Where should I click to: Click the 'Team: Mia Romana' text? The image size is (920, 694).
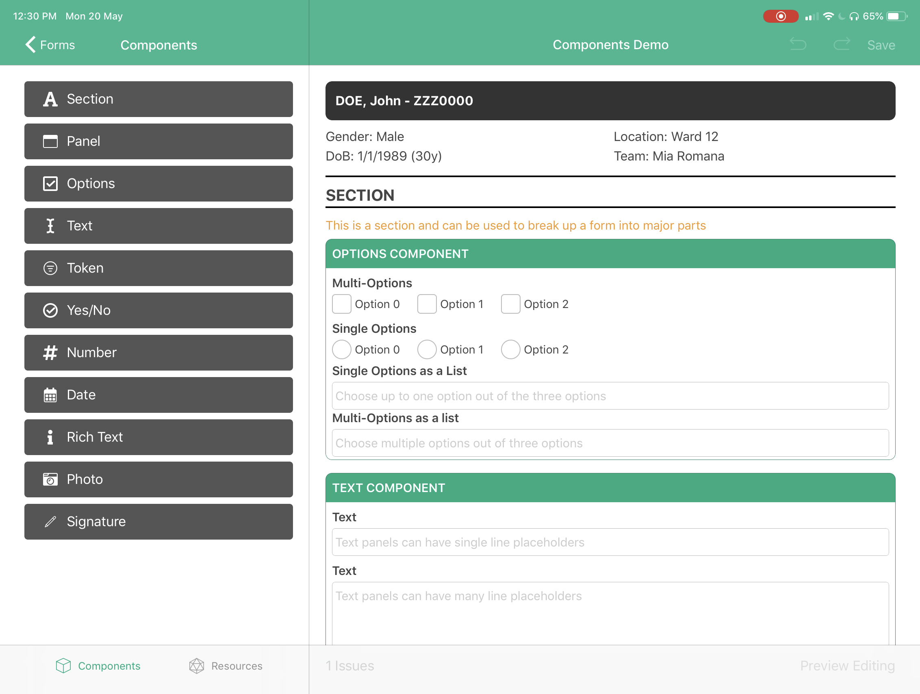[x=669, y=156]
